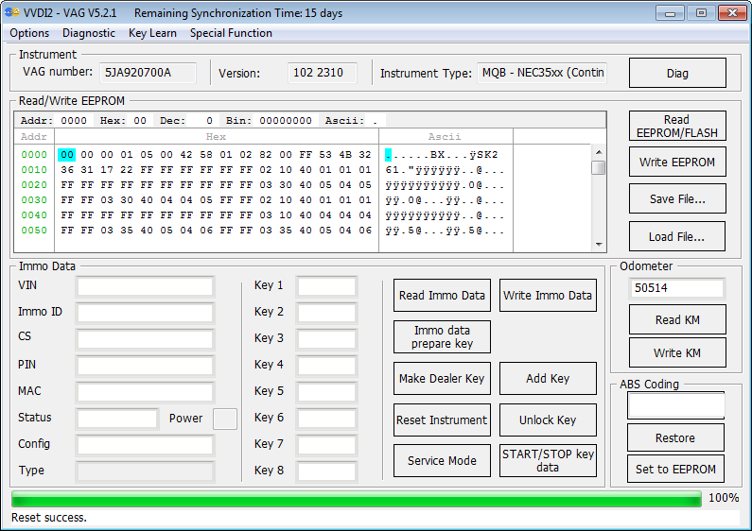Screen dimensions: 752x531
Task: Click the Odometer value field 50514
Action: pyautogui.click(x=676, y=288)
